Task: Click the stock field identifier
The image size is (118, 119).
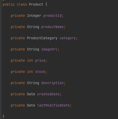Action: point(40,72)
